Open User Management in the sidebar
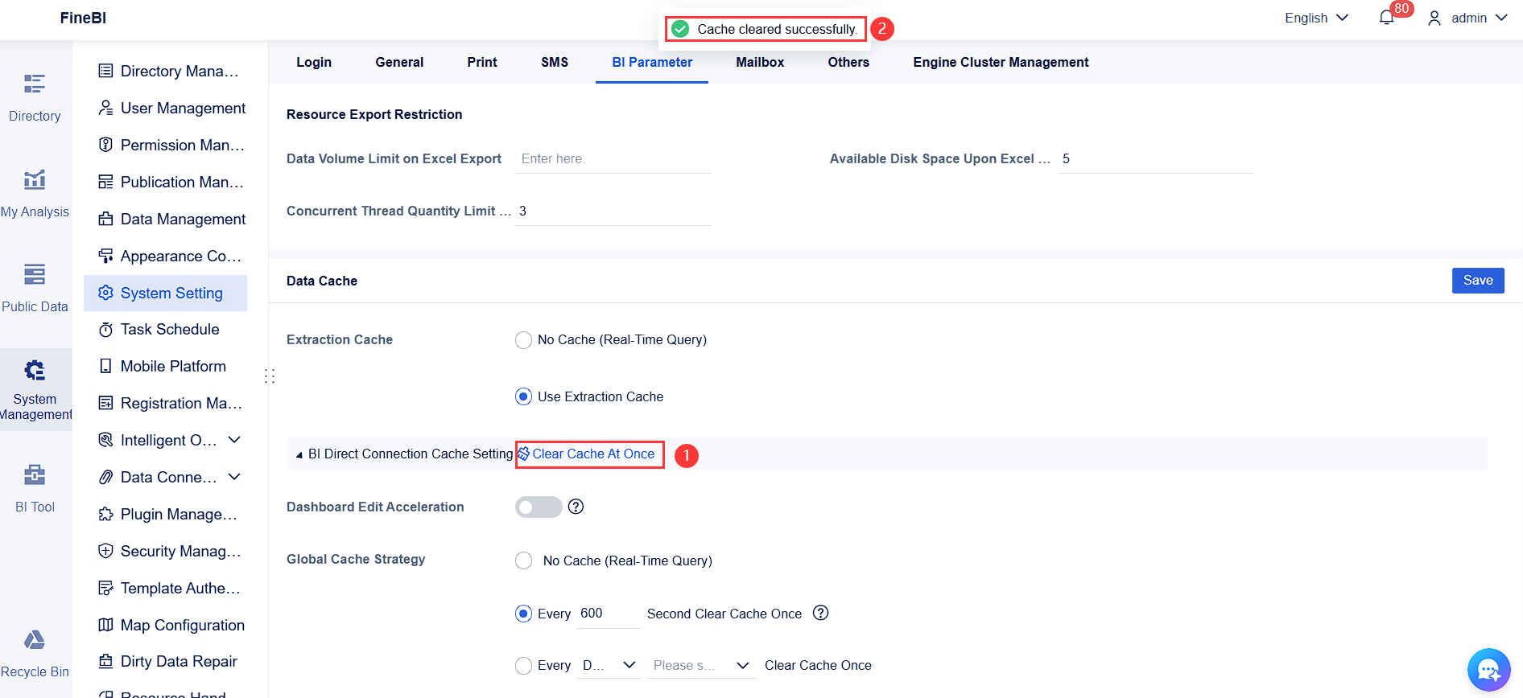The height and width of the screenshot is (698, 1523). [166, 108]
